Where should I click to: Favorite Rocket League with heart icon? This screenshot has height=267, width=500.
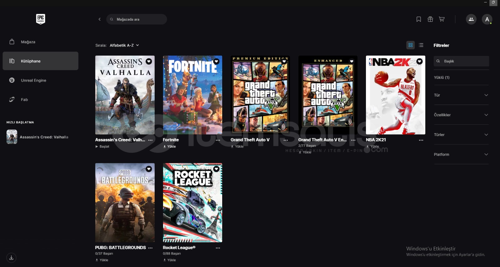(216, 169)
